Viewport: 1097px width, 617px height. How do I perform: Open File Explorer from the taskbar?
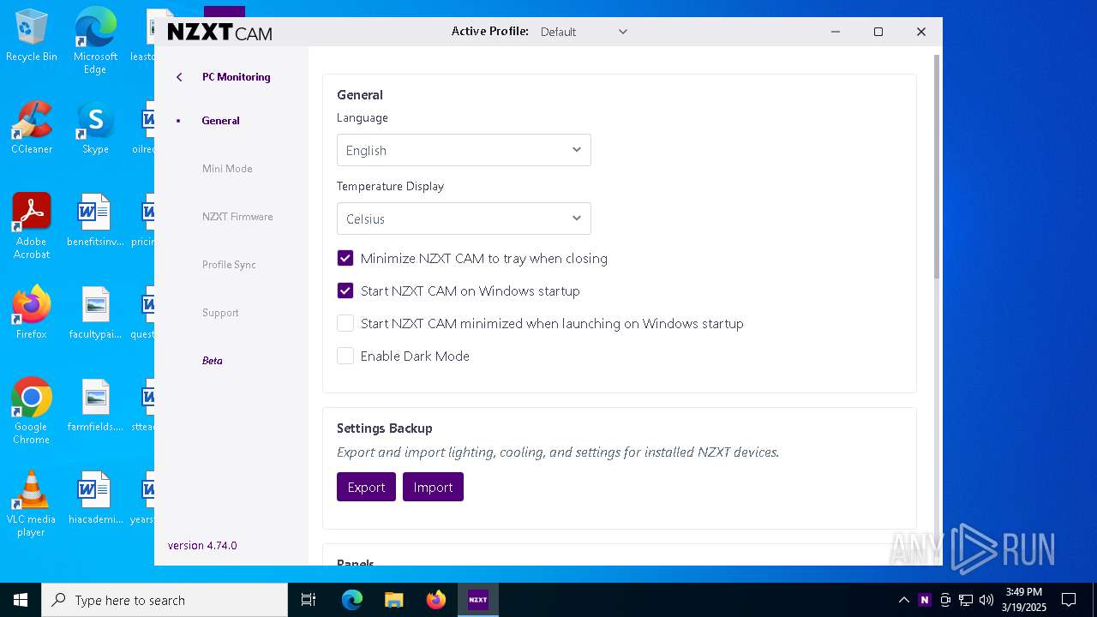(394, 600)
